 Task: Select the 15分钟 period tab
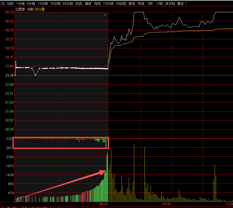point(42,4)
